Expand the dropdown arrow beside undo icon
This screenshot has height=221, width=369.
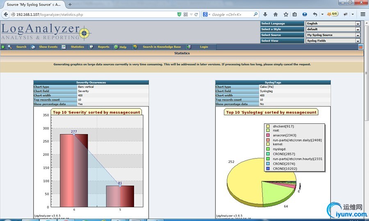(x=322, y=14)
